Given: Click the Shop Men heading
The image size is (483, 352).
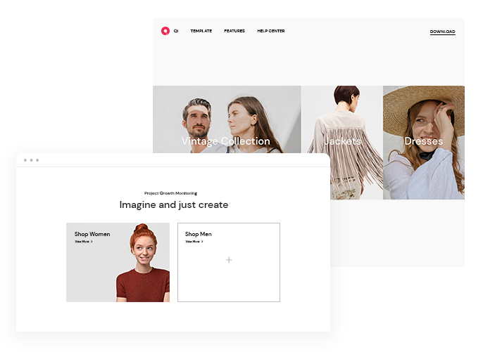Looking at the screenshot, I should tap(198, 234).
